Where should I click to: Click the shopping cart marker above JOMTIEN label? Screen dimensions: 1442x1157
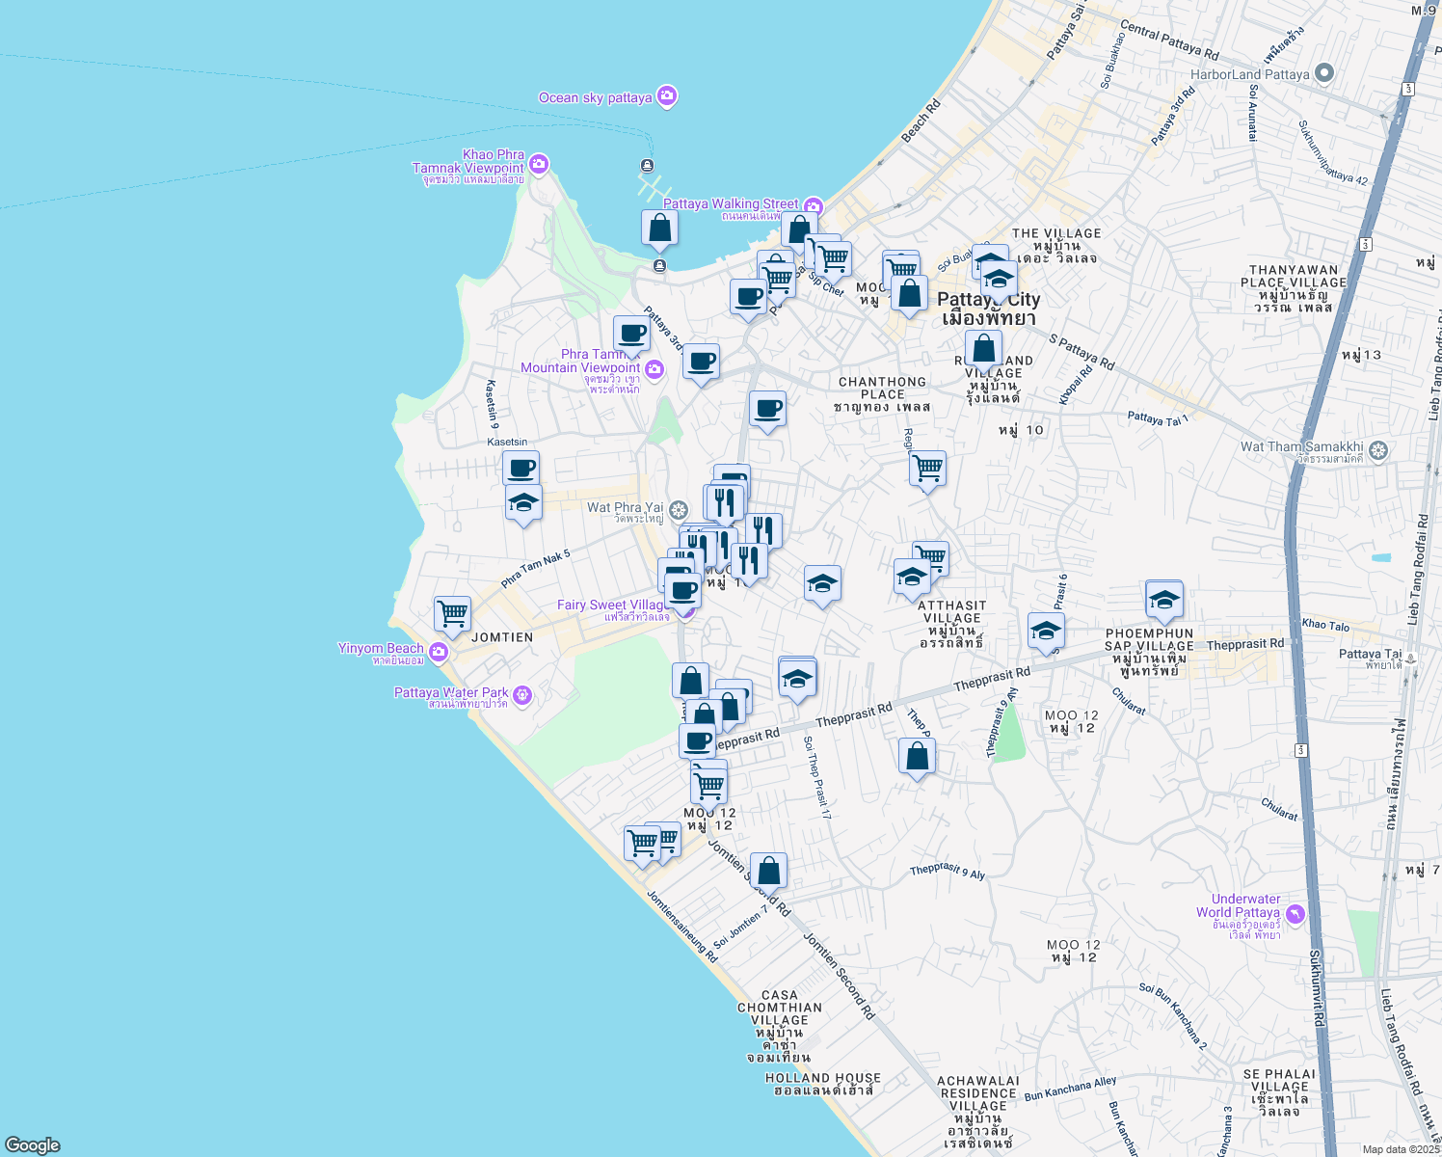pyautogui.click(x=452, y=613)
